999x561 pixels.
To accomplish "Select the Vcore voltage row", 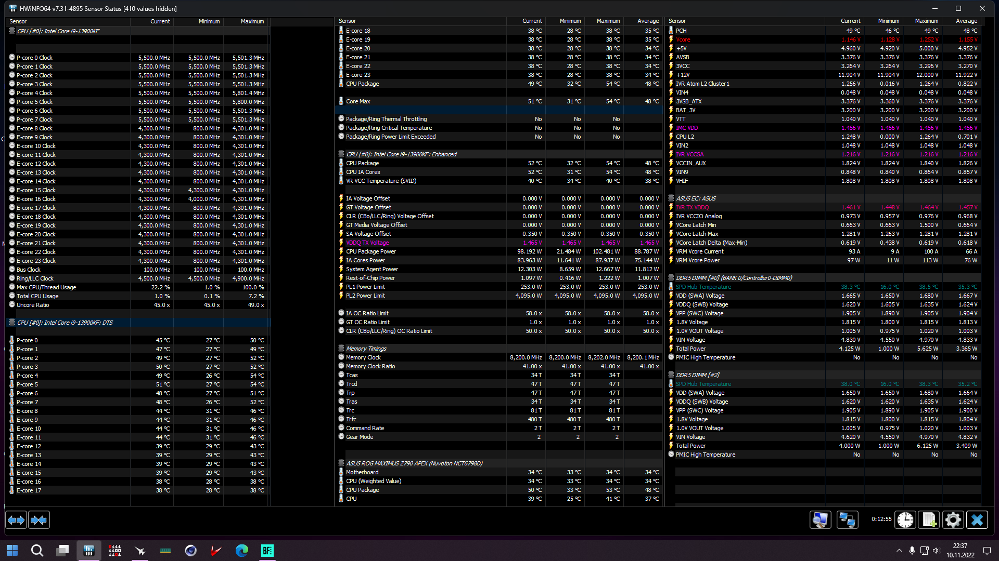I will tap(824, 39).
